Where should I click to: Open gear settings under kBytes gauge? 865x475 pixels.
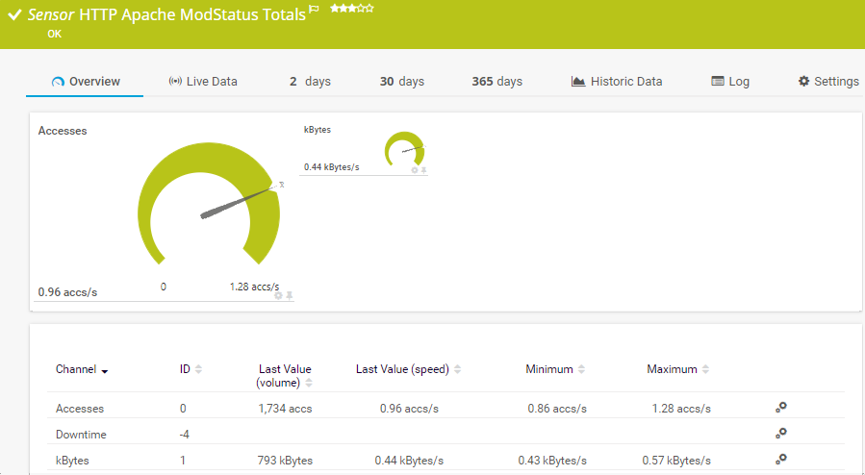pyautogui.click(x=415, y=170)
